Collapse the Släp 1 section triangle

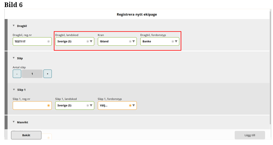pos(13,90)
